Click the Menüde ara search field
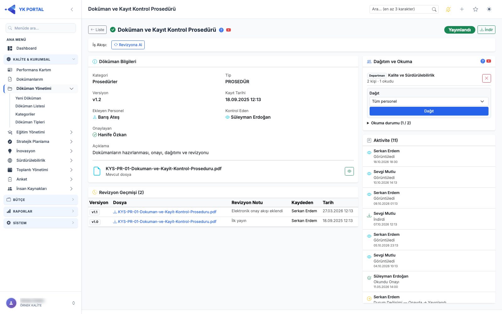The image size is (502, 314). click(x=41, y=28)
